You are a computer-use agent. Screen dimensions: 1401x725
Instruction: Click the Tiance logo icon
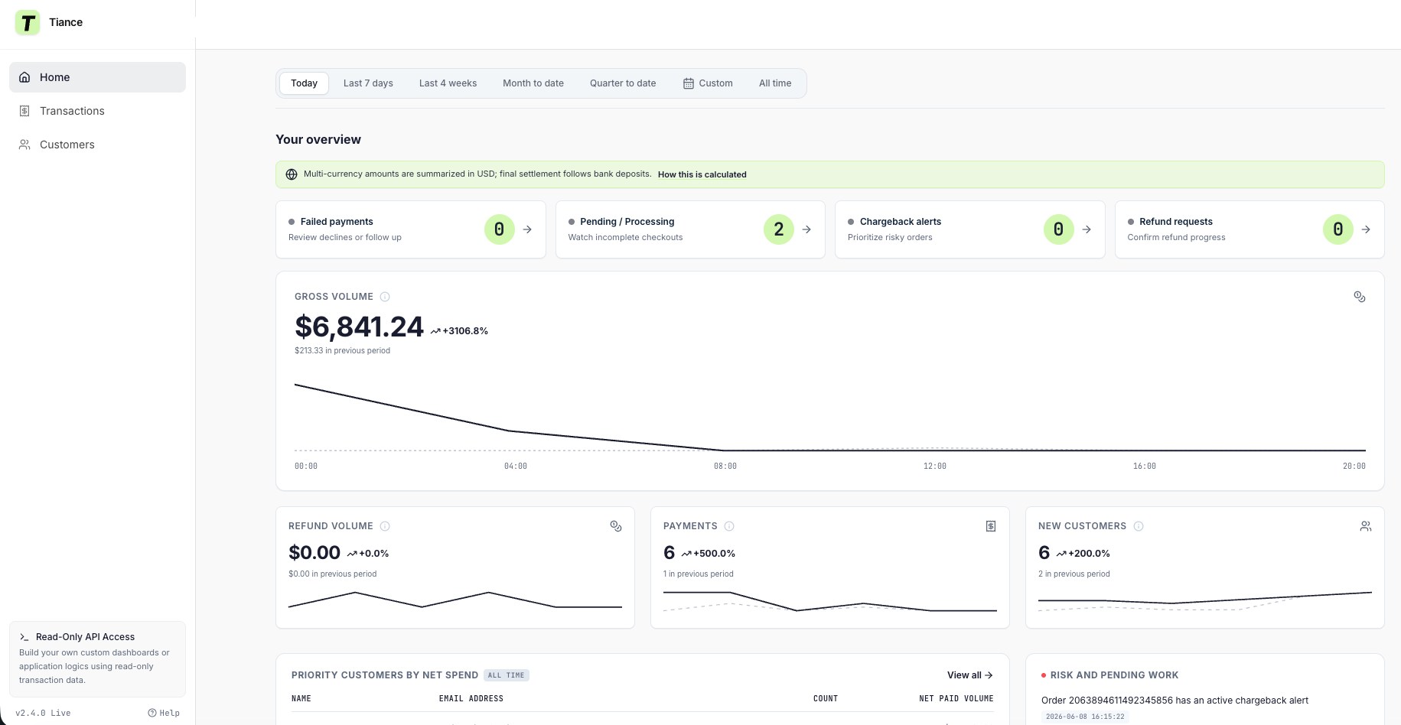(28, 22)
